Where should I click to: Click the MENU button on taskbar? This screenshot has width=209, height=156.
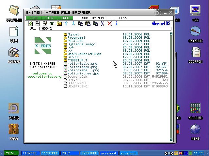pos(10,153)
